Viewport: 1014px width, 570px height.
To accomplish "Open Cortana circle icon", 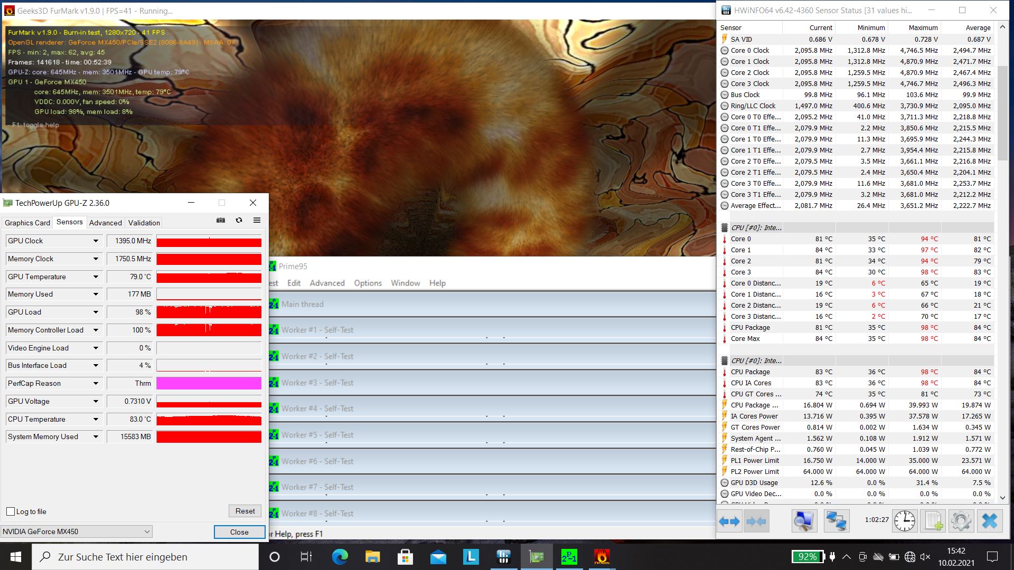I will point(274,557).
